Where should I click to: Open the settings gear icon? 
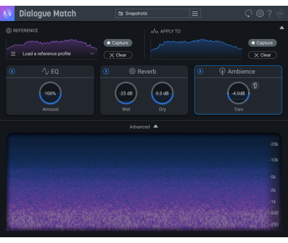[260, 13]
